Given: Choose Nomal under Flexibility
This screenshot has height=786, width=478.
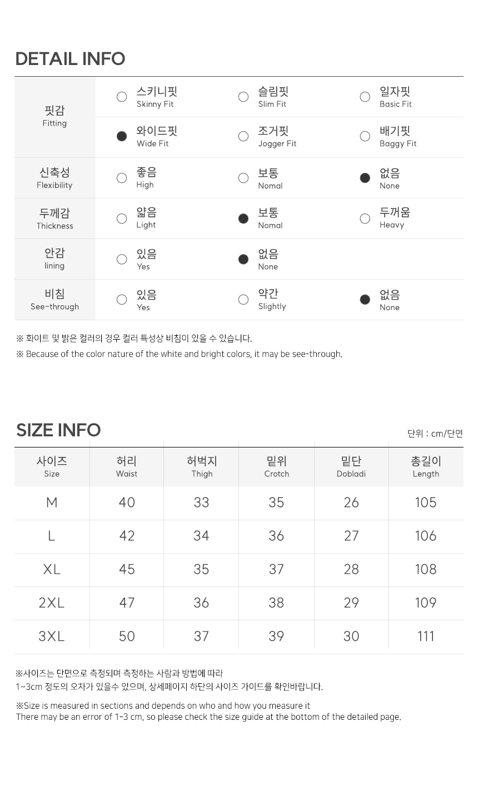Looking at the screenshot, I should (243, 178).
